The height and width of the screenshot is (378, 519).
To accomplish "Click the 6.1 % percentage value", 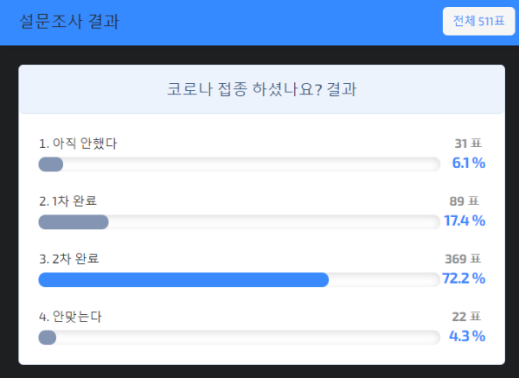I will (x=469, y=163).
